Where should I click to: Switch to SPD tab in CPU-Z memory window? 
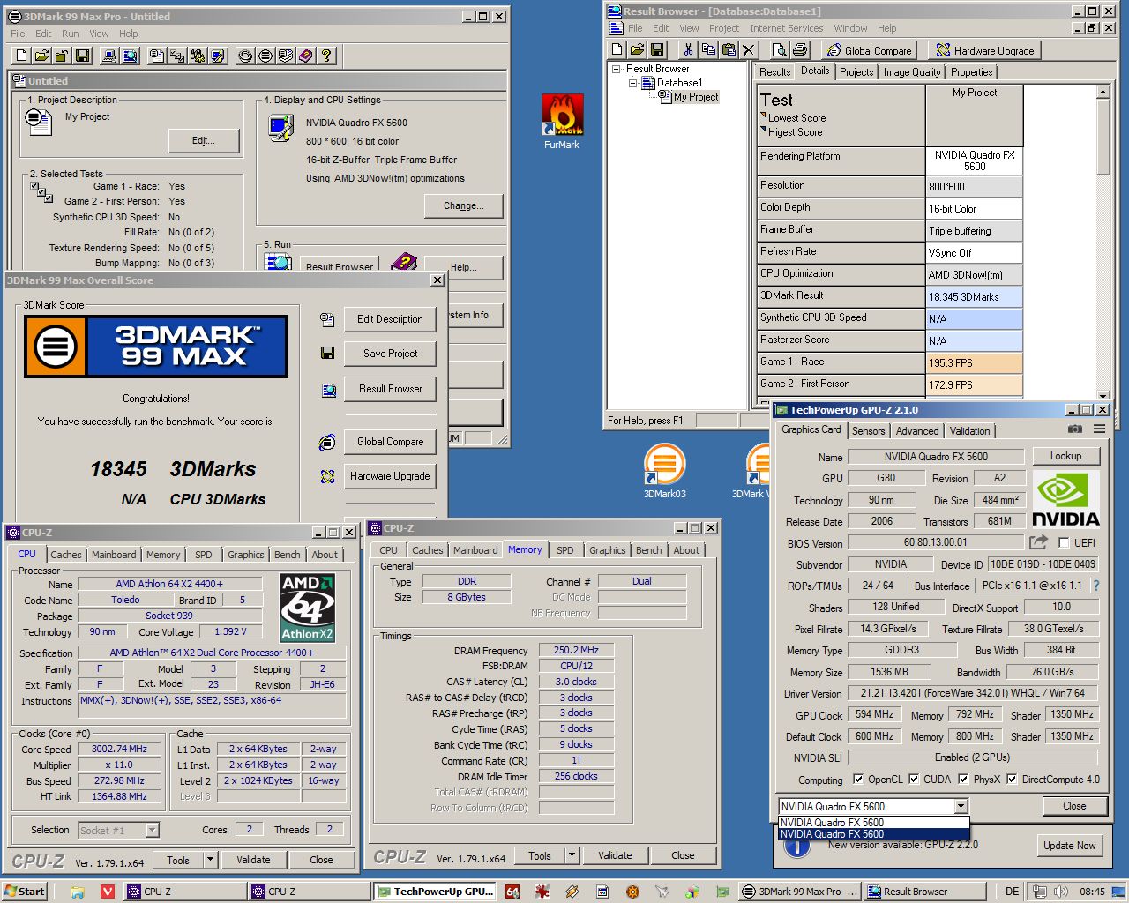(565, 550)
